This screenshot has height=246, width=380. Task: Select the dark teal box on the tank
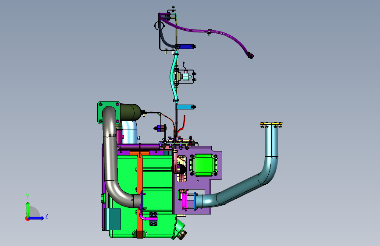113,219
